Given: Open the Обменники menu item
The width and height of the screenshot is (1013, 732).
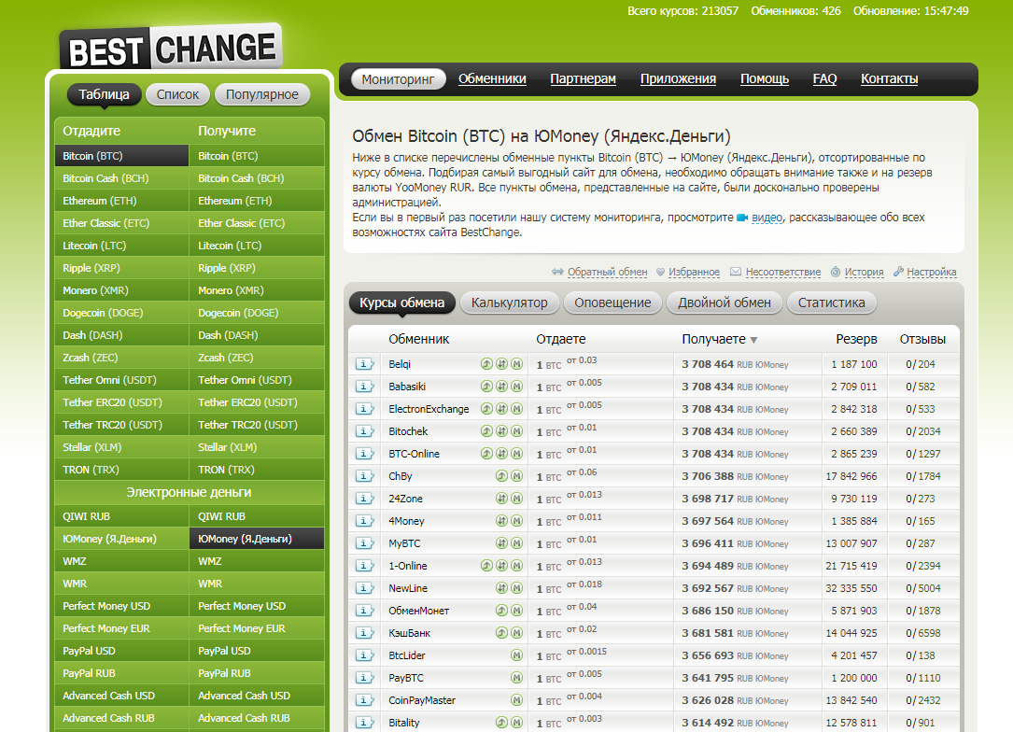Looking at the screenshot, I should [x=492, y=78].
